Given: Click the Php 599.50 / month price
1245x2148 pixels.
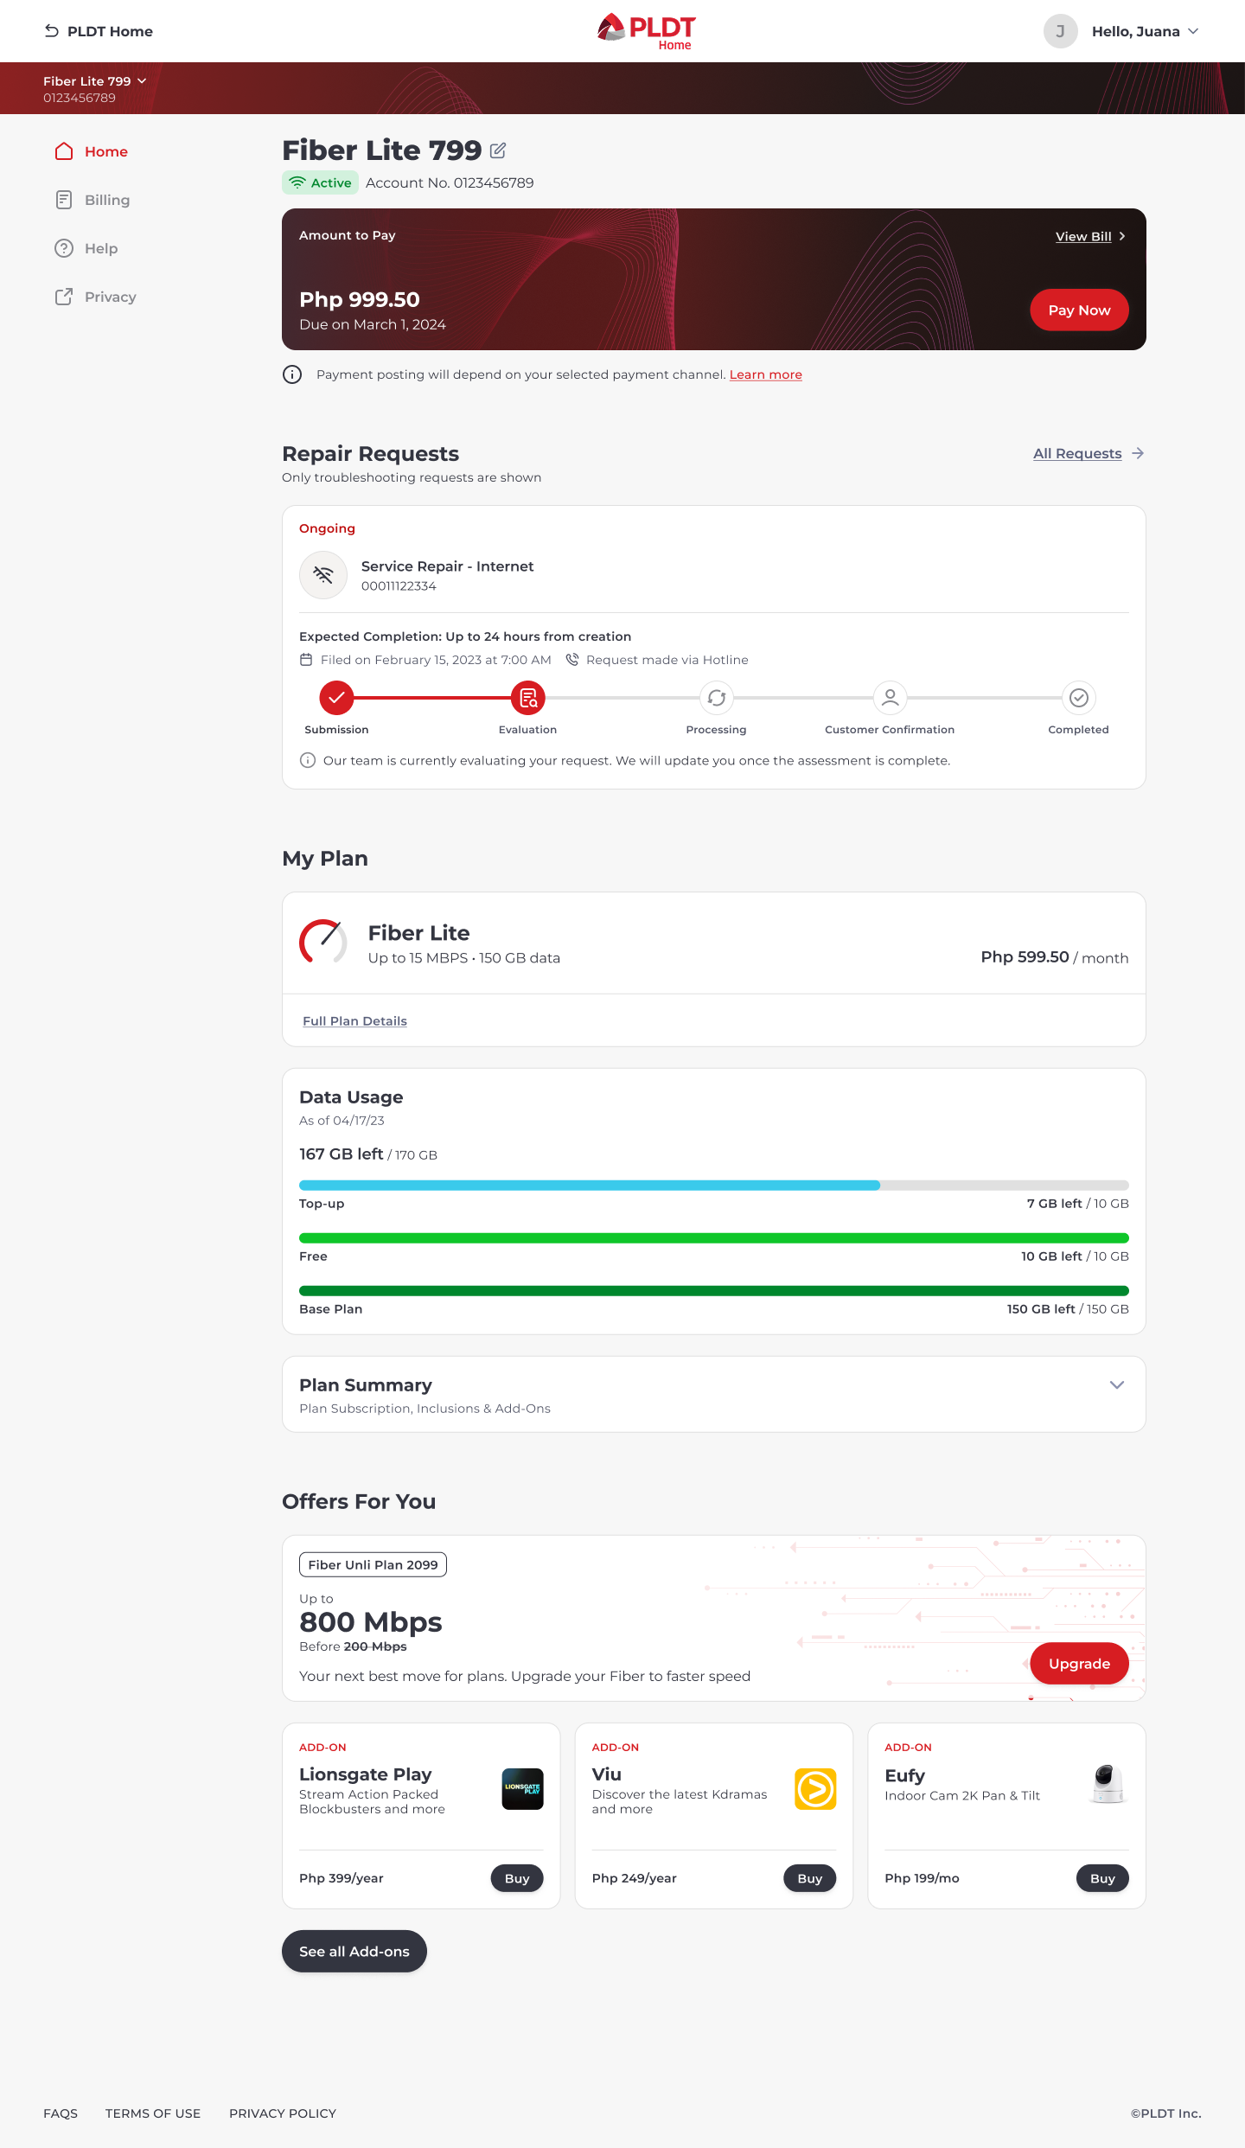Looking at the screenshot, I should [x=1055, y=957].
